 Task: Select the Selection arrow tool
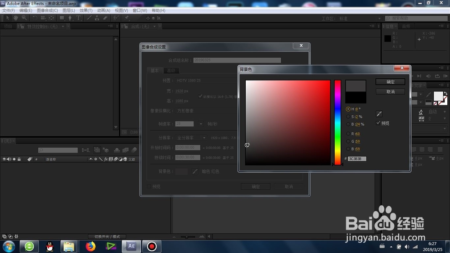pos(8,18)
